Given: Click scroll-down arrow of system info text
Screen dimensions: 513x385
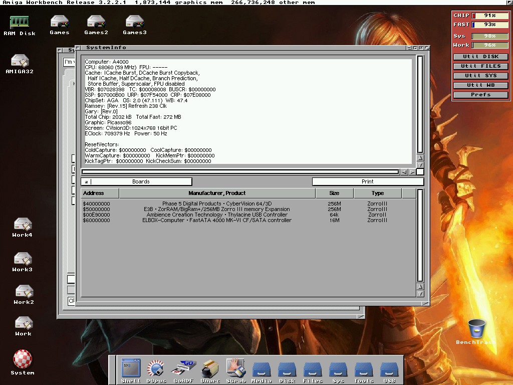Looking at the screenshot, I should click(x=420, y=164).
